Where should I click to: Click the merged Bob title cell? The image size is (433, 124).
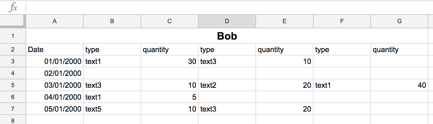(x=227, y=36)
